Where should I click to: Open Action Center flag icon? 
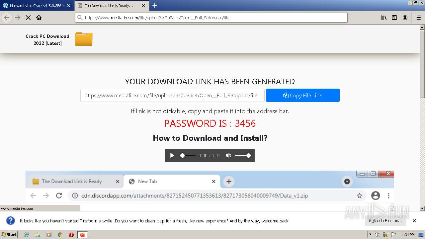(393, 235)
